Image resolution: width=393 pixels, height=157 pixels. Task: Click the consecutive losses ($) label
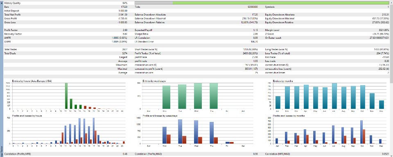(x=277, y=65)
